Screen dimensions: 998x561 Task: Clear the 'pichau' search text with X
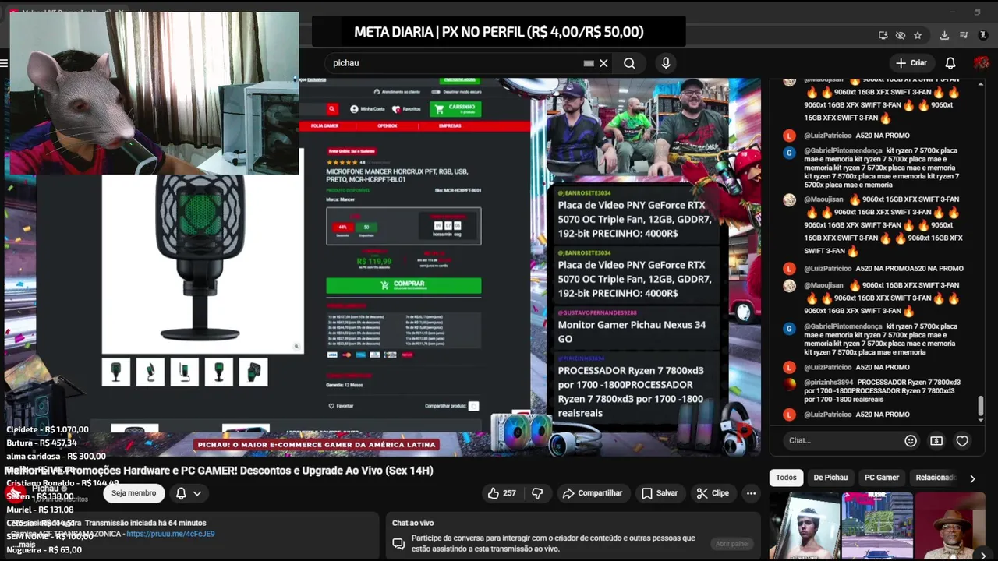(603, 63)
